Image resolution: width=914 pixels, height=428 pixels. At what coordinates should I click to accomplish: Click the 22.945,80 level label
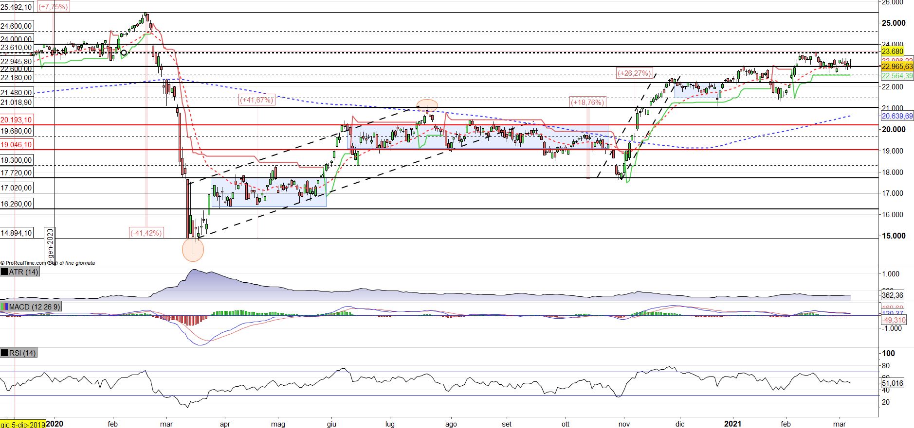click(17, 62)
